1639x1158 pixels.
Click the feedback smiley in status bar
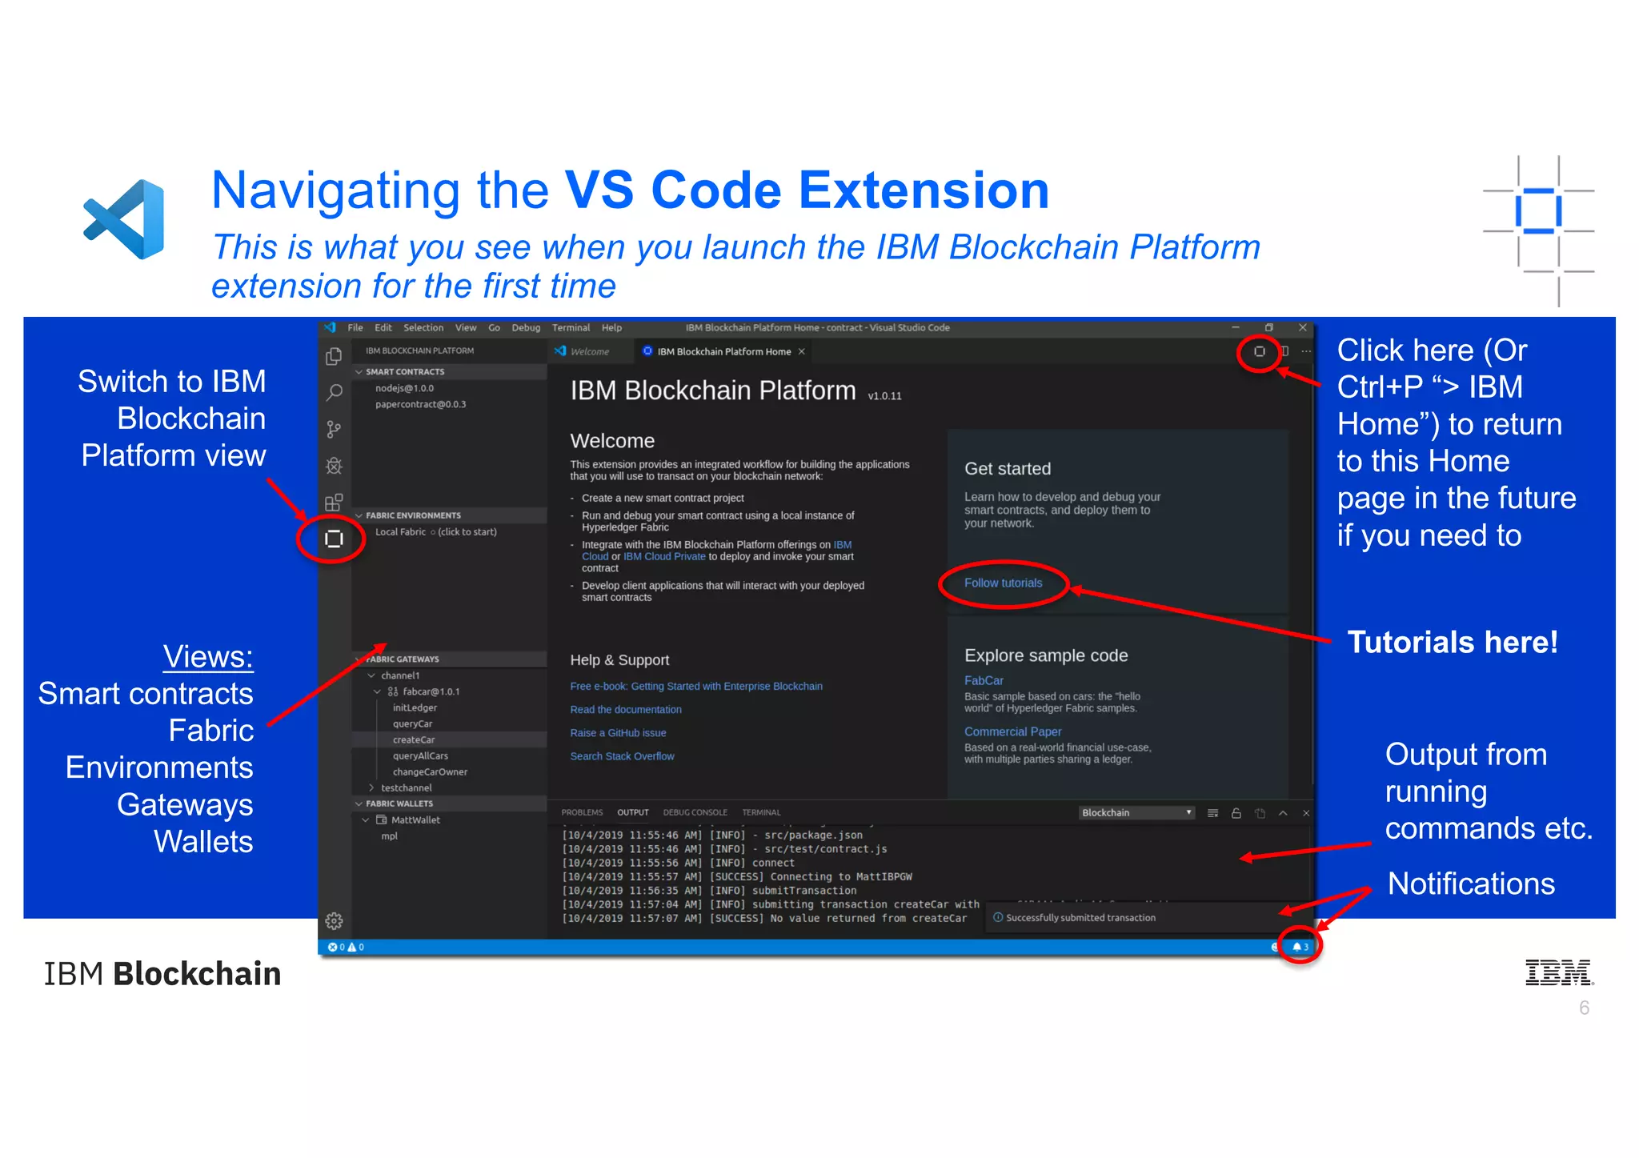point(1275,947)
